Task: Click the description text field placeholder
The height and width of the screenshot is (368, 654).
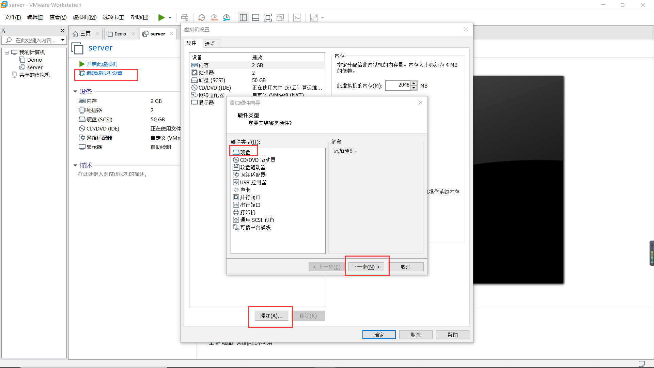Action: [x=113, y=174]
